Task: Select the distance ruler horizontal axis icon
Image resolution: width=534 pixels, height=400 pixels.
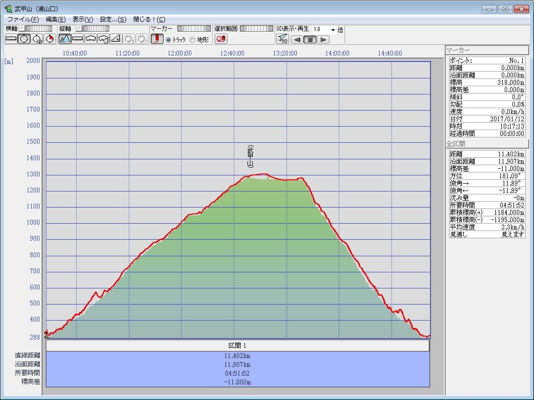Action: (x=11, y=39)
